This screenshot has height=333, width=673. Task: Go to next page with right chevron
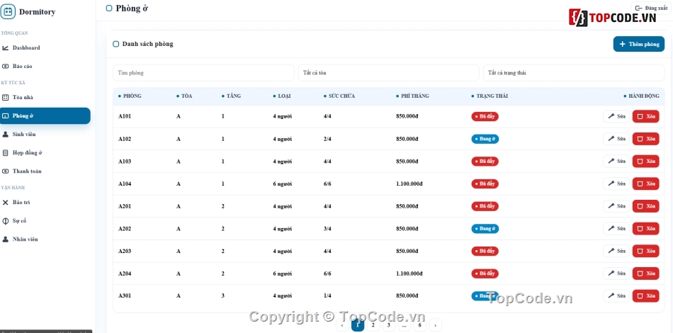tap(435, 325)
